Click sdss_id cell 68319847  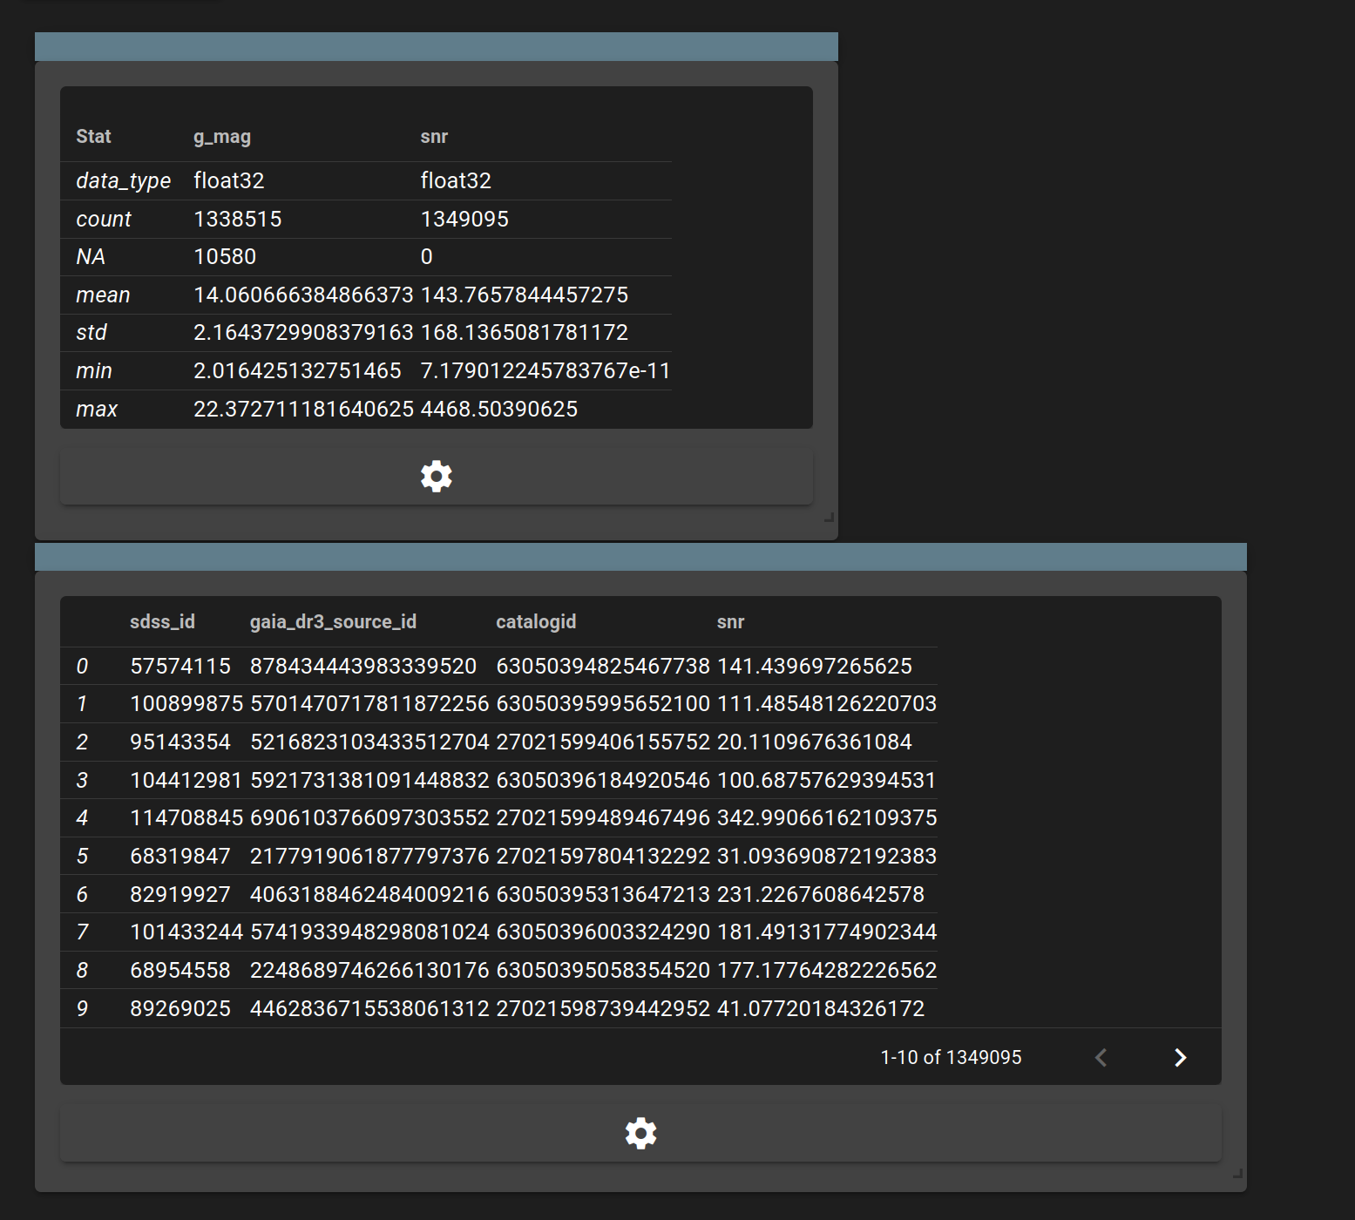[x=180, y=856]
